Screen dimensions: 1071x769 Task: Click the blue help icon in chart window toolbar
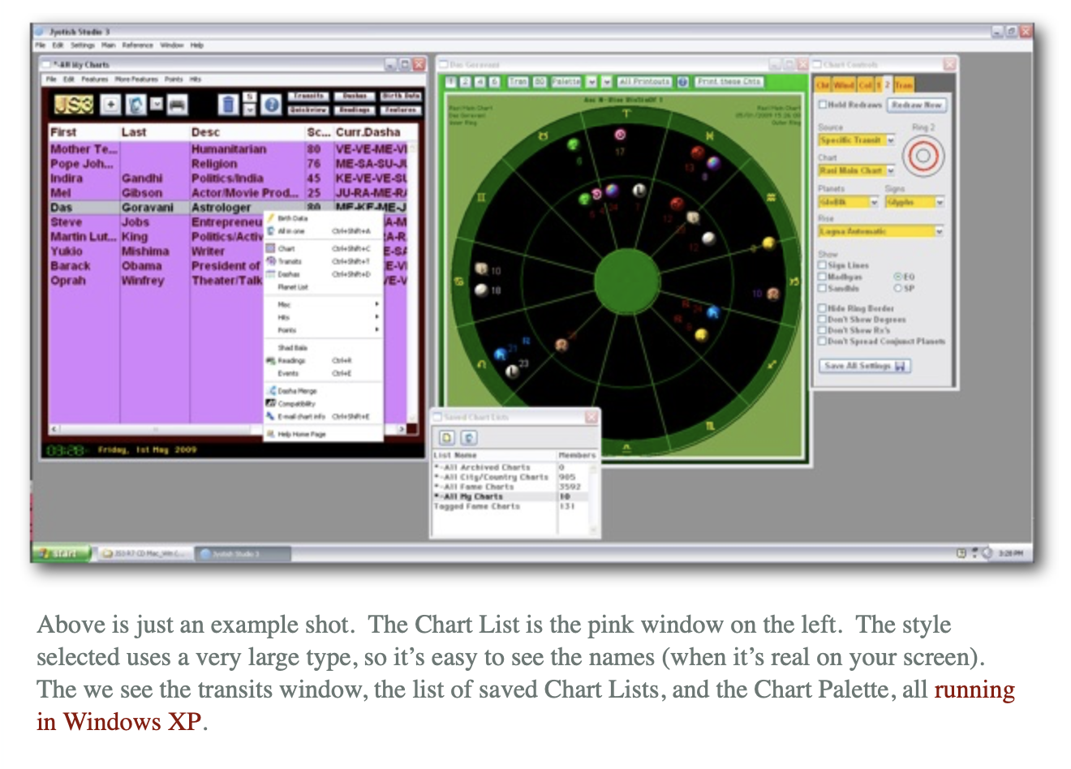point(683,82)
